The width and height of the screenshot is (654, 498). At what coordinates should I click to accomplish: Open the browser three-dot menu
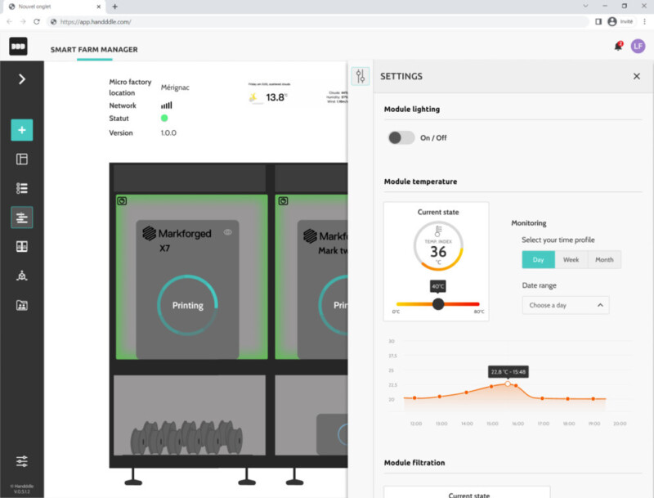(x=644, y=22)
